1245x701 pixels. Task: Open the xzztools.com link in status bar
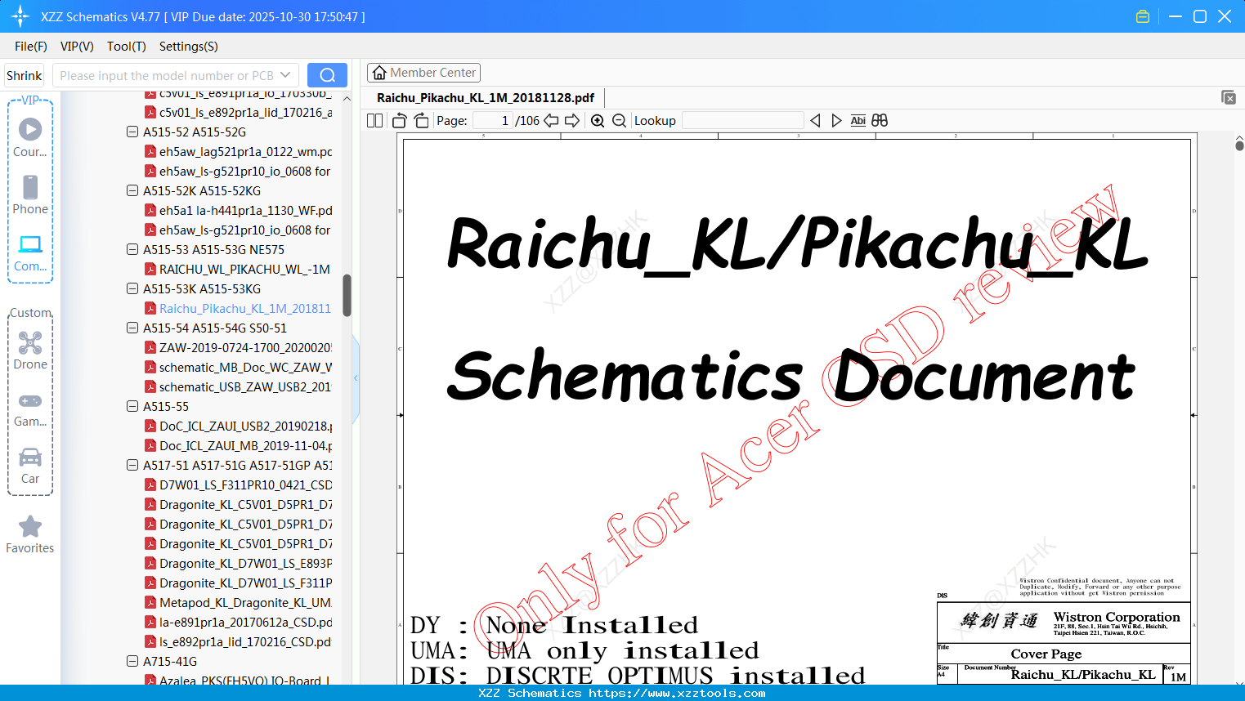[x=677, y=693]
